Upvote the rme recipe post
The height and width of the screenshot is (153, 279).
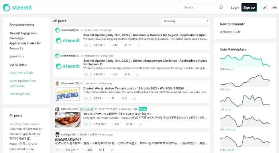tap(86, 124)
